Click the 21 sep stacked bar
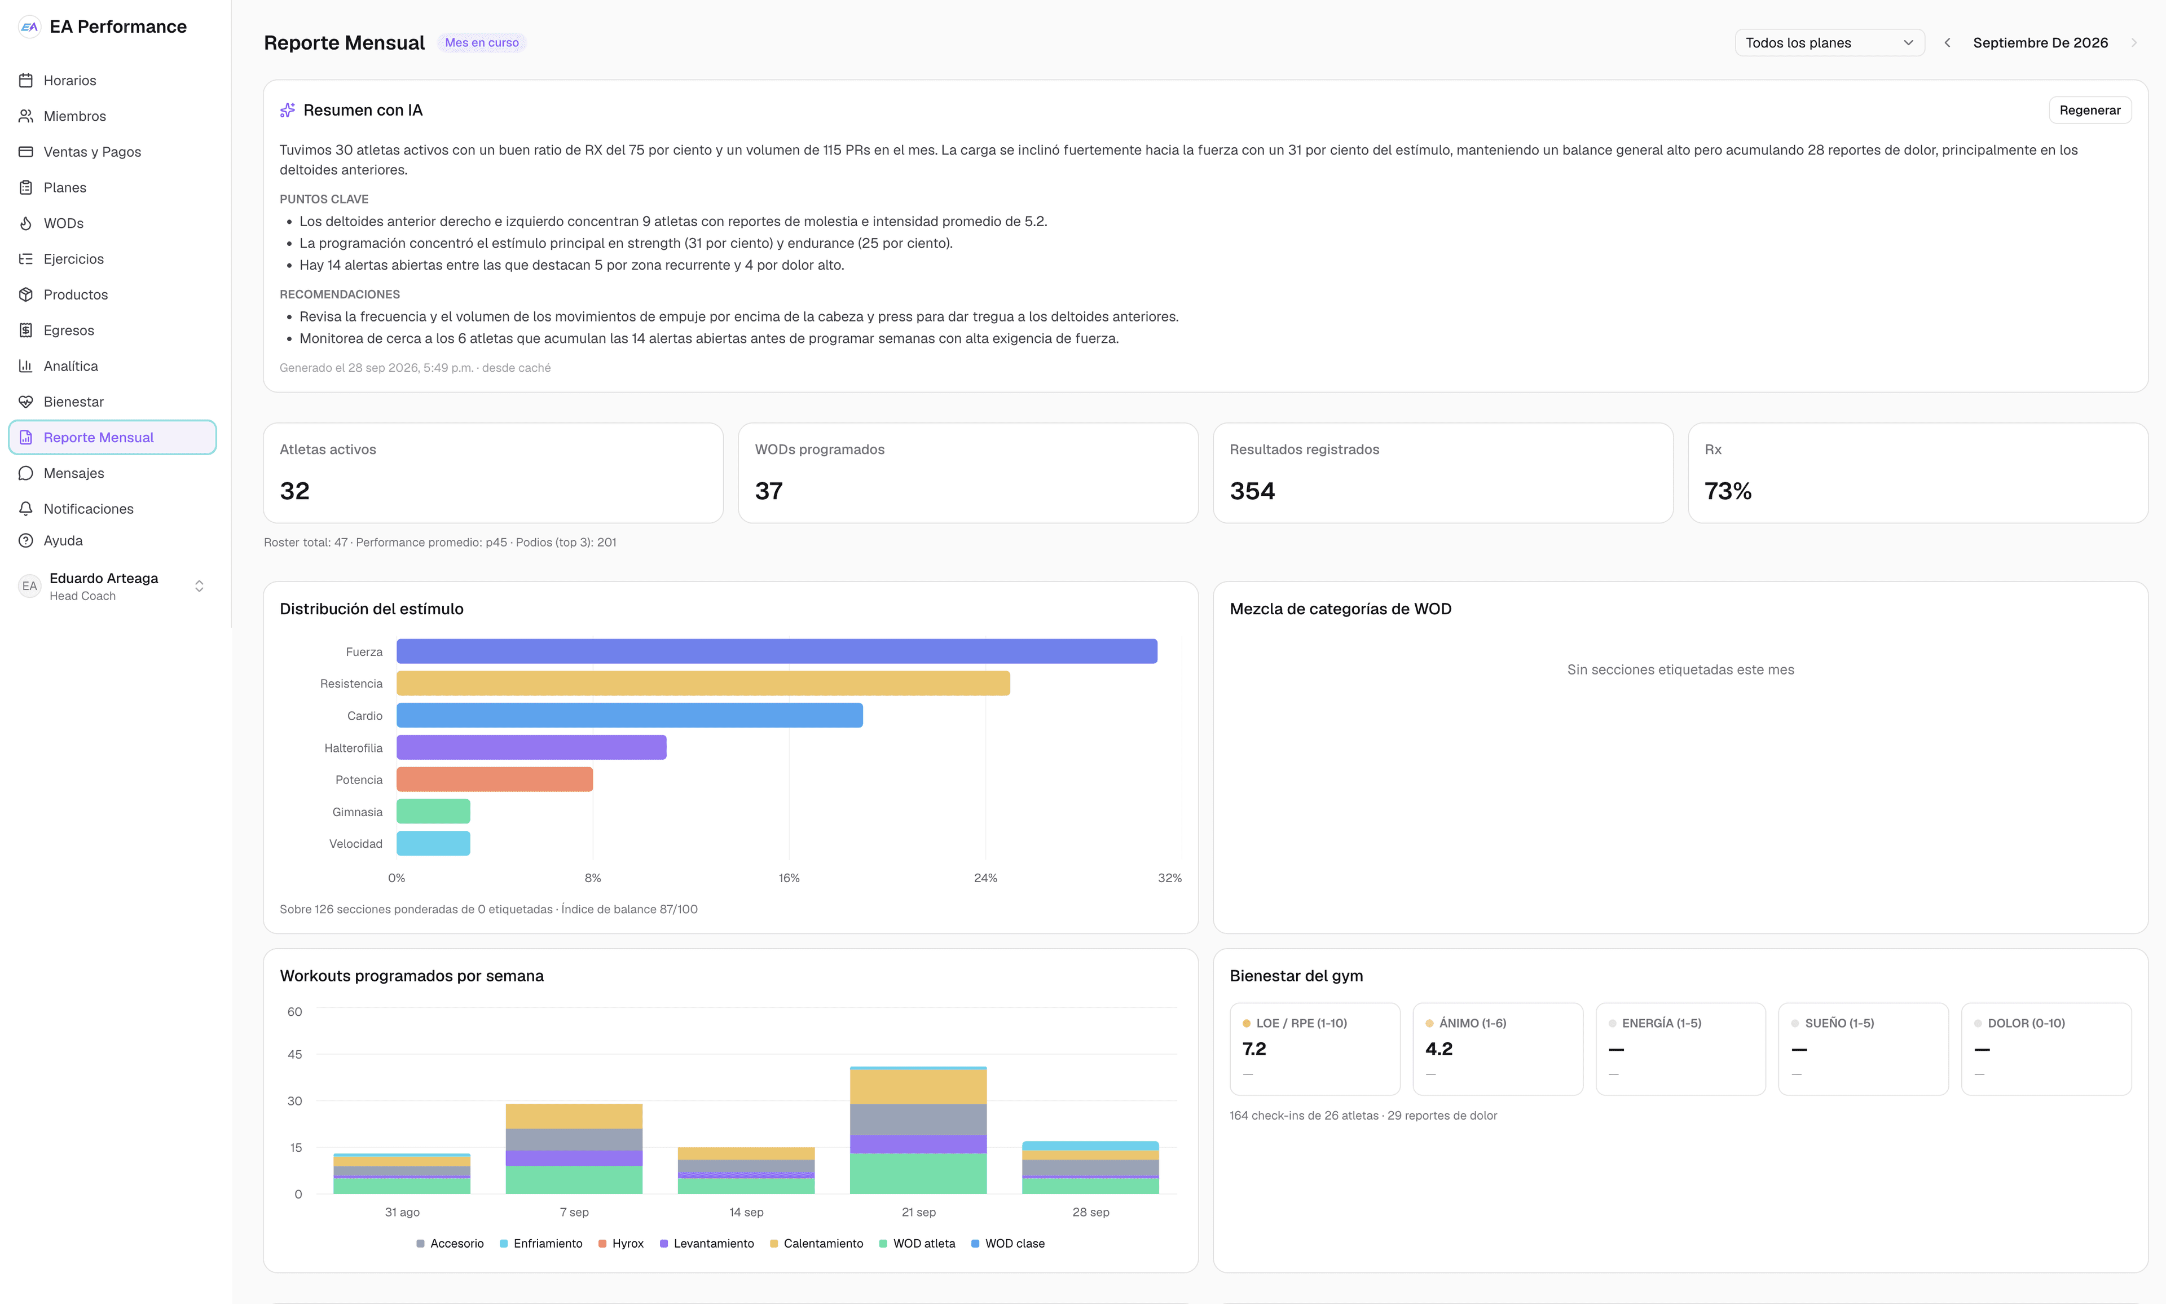Image resolution: width=2166 pixels, height=1304 pixels. [x=918, y=1130]
